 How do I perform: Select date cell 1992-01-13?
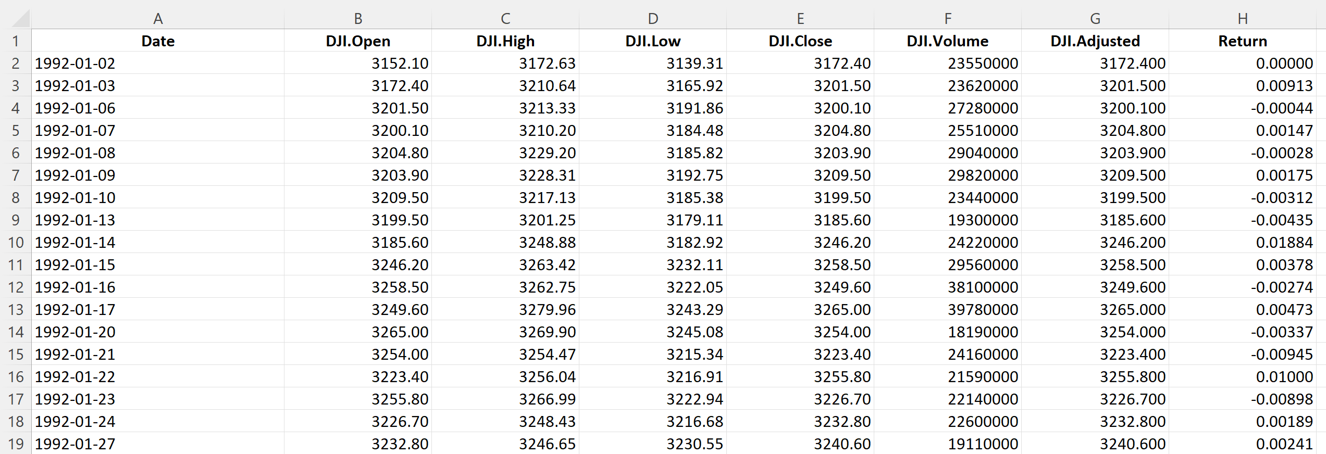pyautogui.click(x=158, y=220)
